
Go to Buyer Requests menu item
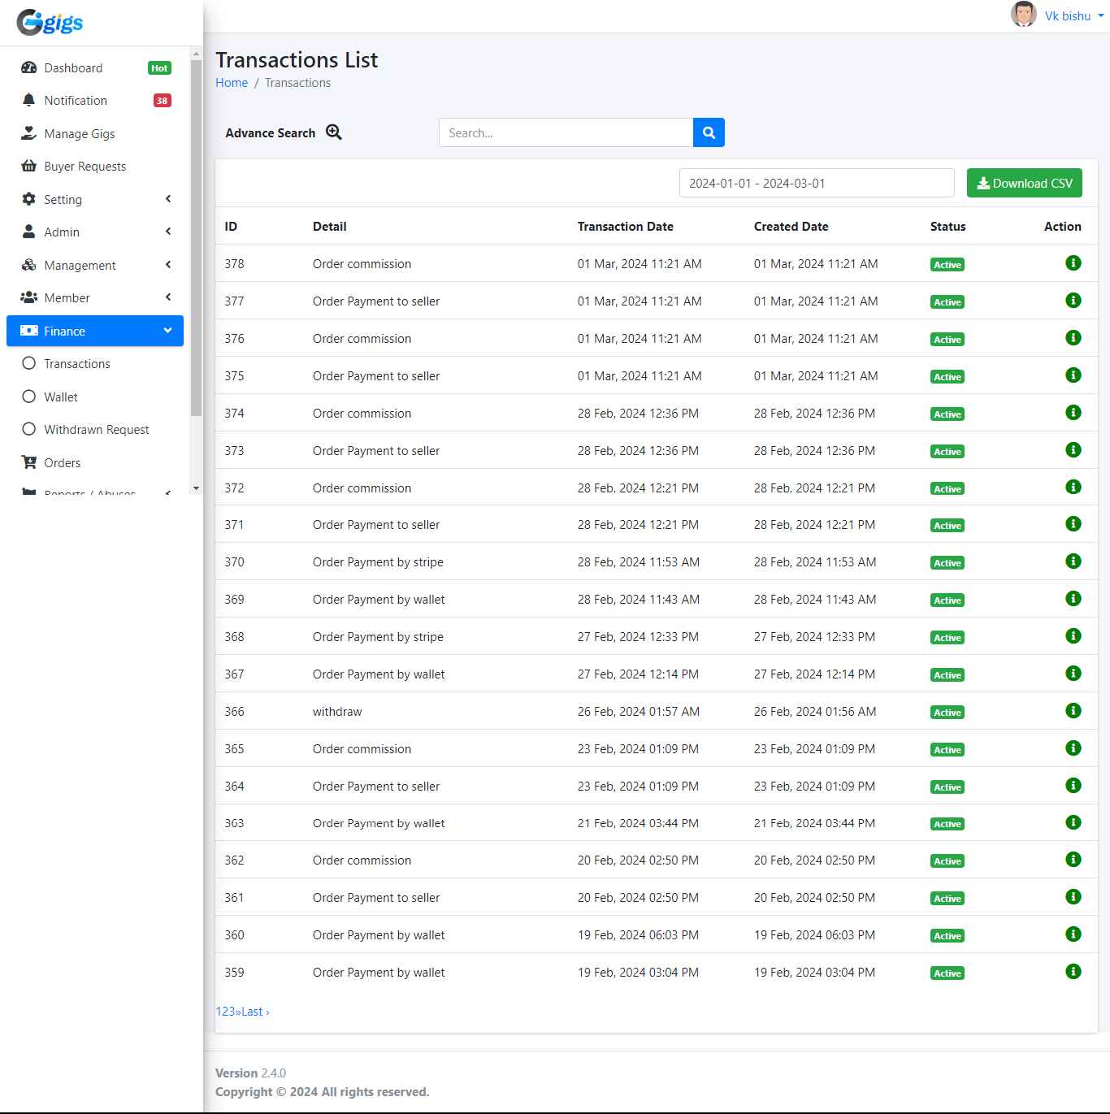point(85,167)
